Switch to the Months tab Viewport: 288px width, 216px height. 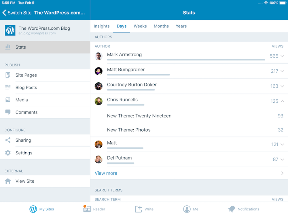[x=161, y=26]
